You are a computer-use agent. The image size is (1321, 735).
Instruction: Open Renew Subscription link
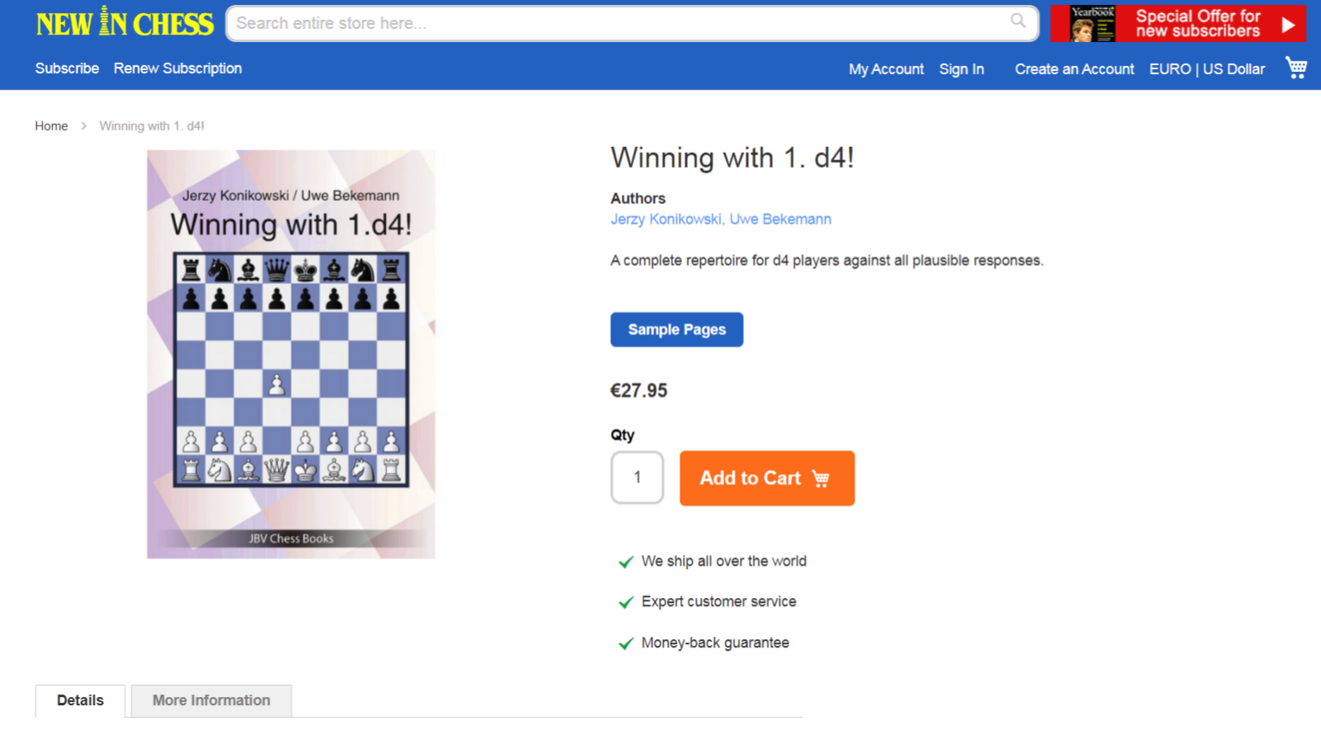click(x=178, y=69)
